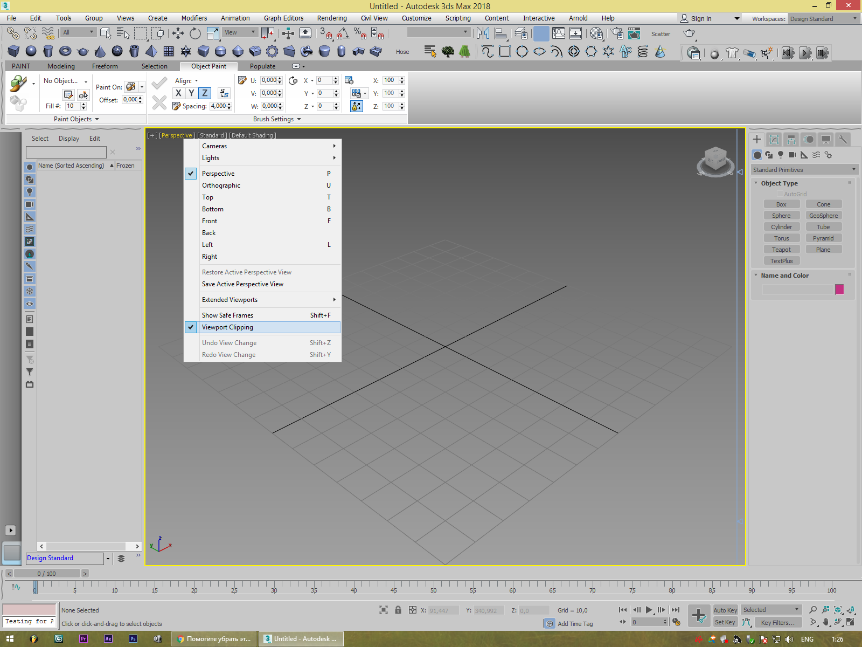862x647 pixels.
Task: Click the Teapot object type button
Action: 781,250
